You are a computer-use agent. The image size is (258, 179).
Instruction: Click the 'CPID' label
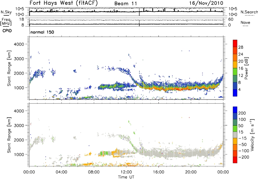[x=7, y=31]
